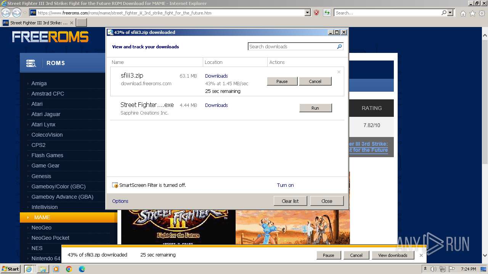Click the ROMS server menu icon

(x=31, y=63)
